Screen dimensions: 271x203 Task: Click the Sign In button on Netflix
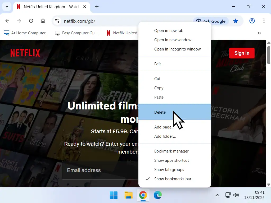pyautogui.click(x=242, y=53)
